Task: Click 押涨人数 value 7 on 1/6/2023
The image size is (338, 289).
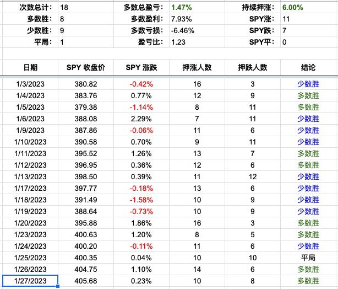Action: [197, 119]
